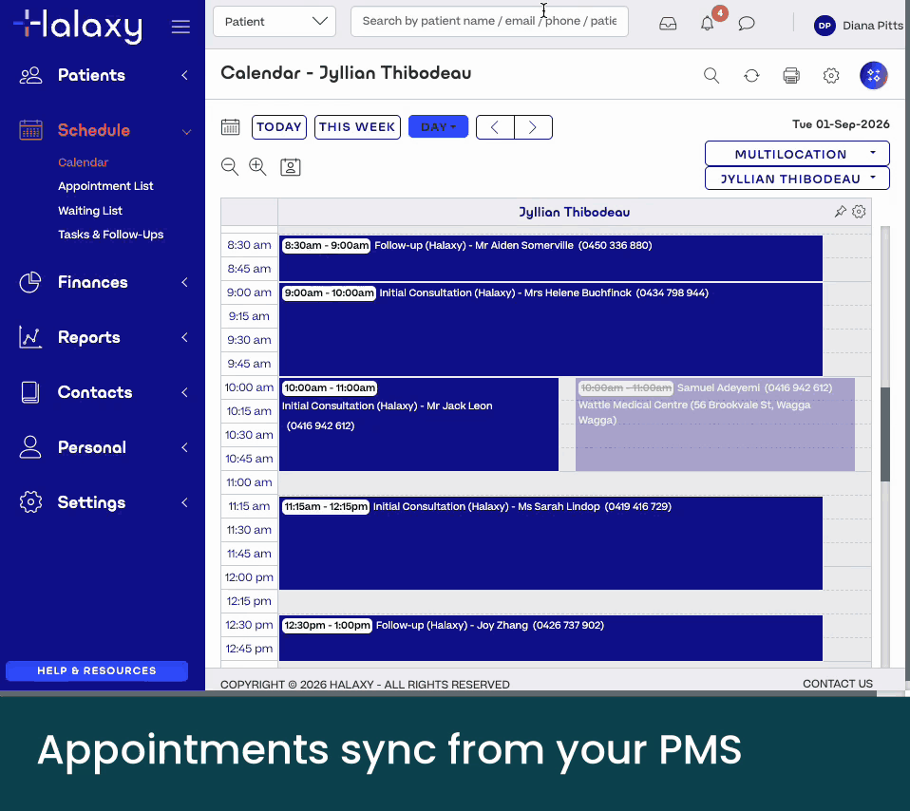This screenshot has width=910, height=811.
Task: Open the Reports menu label
Action: (x=88, y=337)
